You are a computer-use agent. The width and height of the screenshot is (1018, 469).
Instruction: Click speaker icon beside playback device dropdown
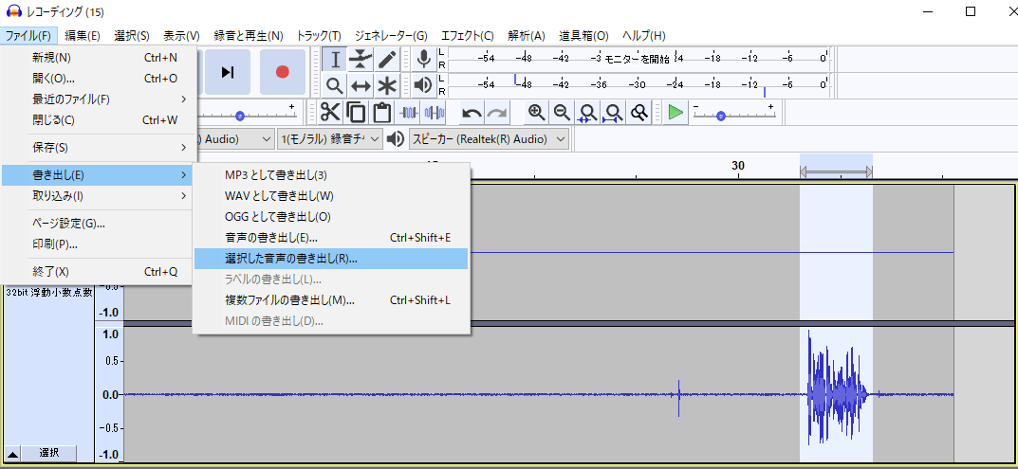[395, 139]
